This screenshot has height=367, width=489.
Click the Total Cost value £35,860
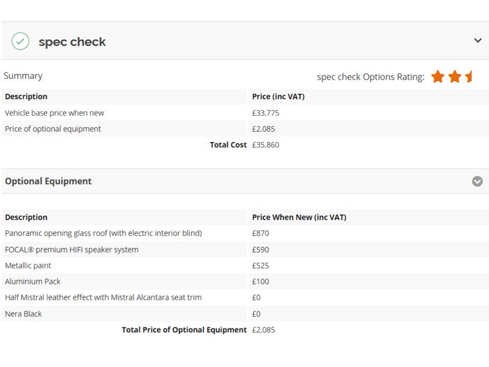265,145
